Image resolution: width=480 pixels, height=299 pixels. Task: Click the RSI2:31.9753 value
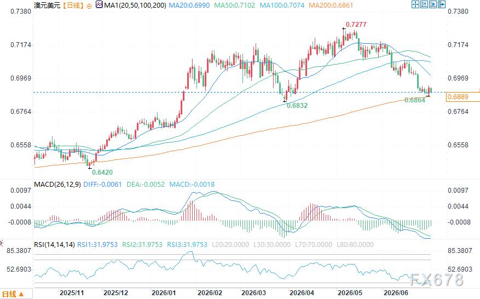coord(142,245)
